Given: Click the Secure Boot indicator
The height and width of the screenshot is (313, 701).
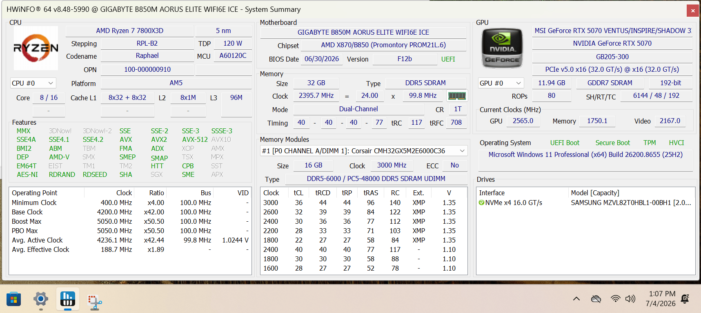Looking at the screenshot, I should pos(612,143).
